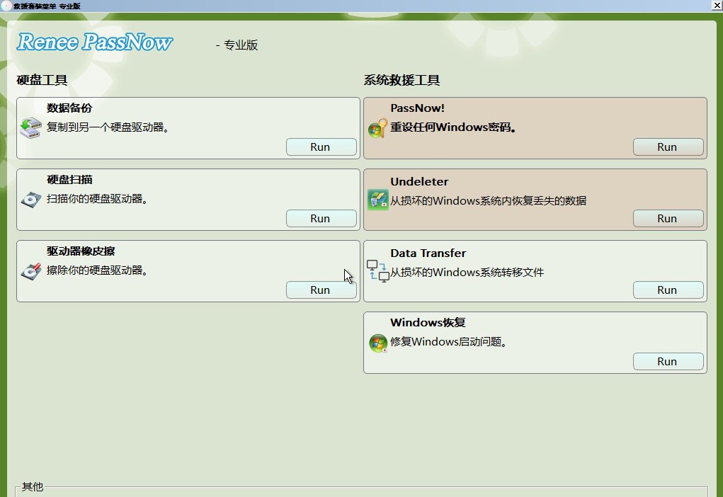Click the 从损坏的Windows系统转移文件 text
This screenshot has width=723, height=497.
click(x=467, y=272)
